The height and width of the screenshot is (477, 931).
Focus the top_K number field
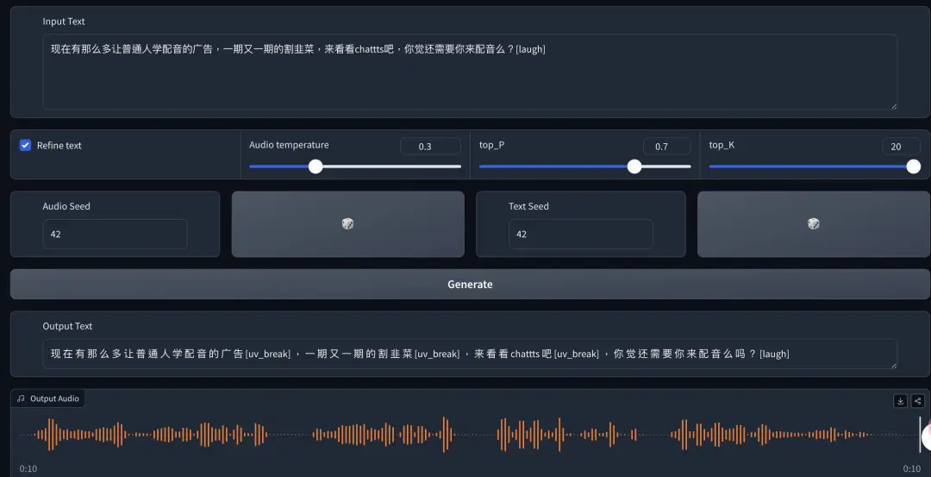click(900, 147)
